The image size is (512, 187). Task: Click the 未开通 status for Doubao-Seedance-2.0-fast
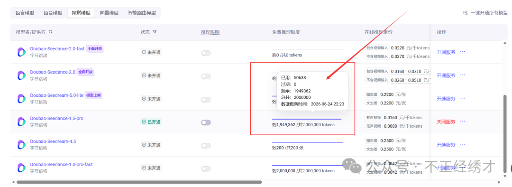tap(151, 52)
